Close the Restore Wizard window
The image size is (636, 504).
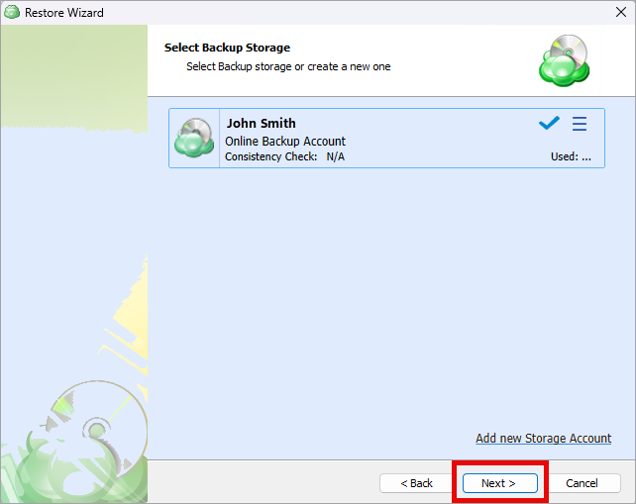[621, 12]
